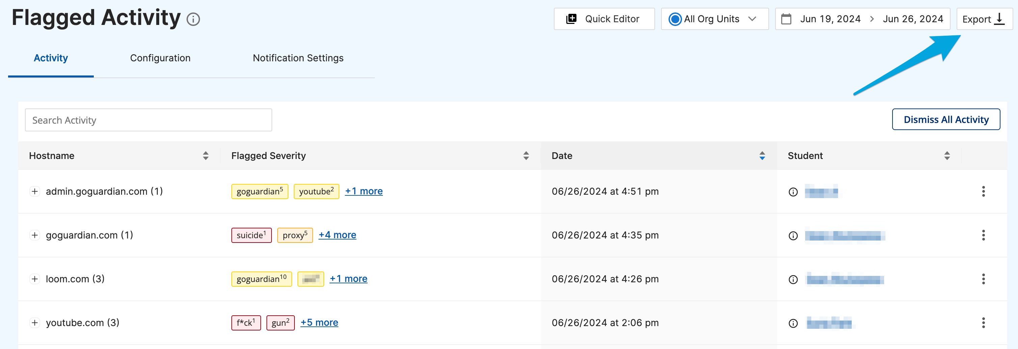Expand the admin.goguardian.com row
1018x349 pixels.
pos(35,191)
